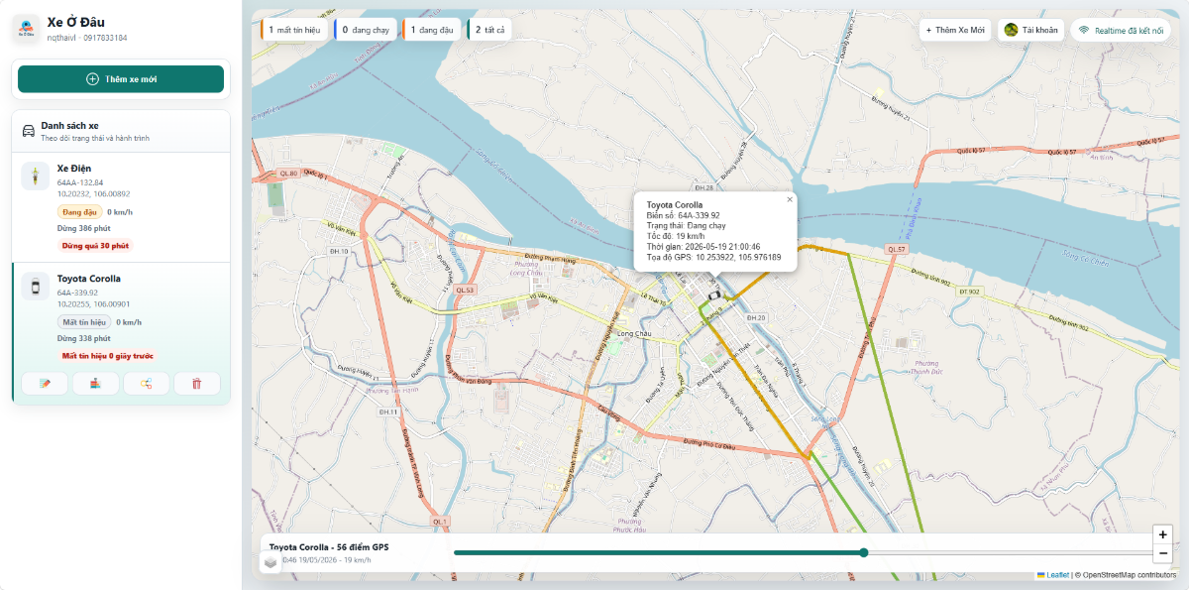
Task: Zoom out the map with minus
Action: pyautogui.click(x=1163, y=553)
